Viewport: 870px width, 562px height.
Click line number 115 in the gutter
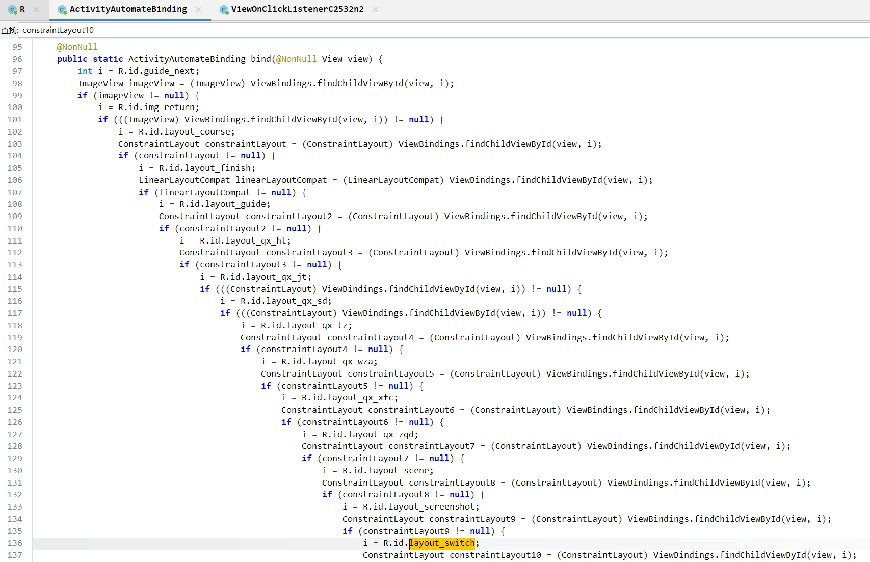(x=15, y=289)
